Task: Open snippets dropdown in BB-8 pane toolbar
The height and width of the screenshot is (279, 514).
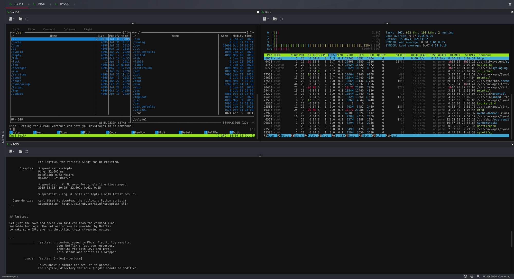Action: click(x=266, y=19)
